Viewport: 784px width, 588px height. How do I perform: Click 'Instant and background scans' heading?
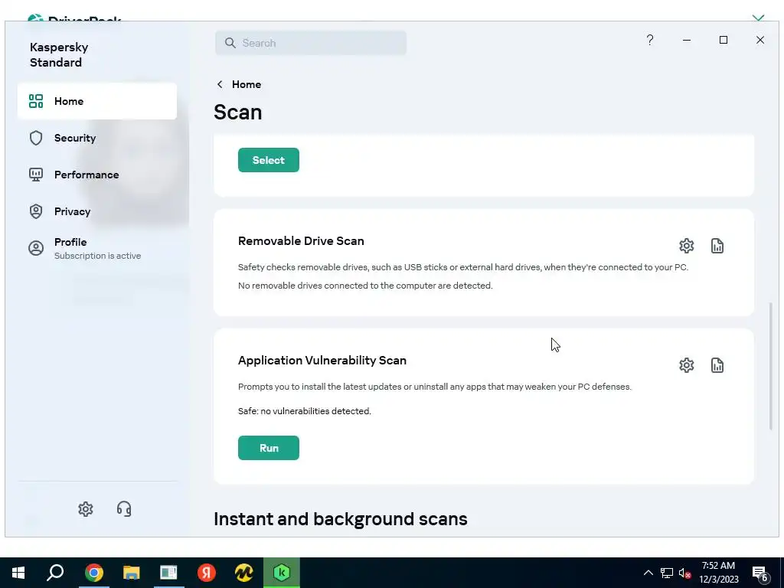[341, 519]
